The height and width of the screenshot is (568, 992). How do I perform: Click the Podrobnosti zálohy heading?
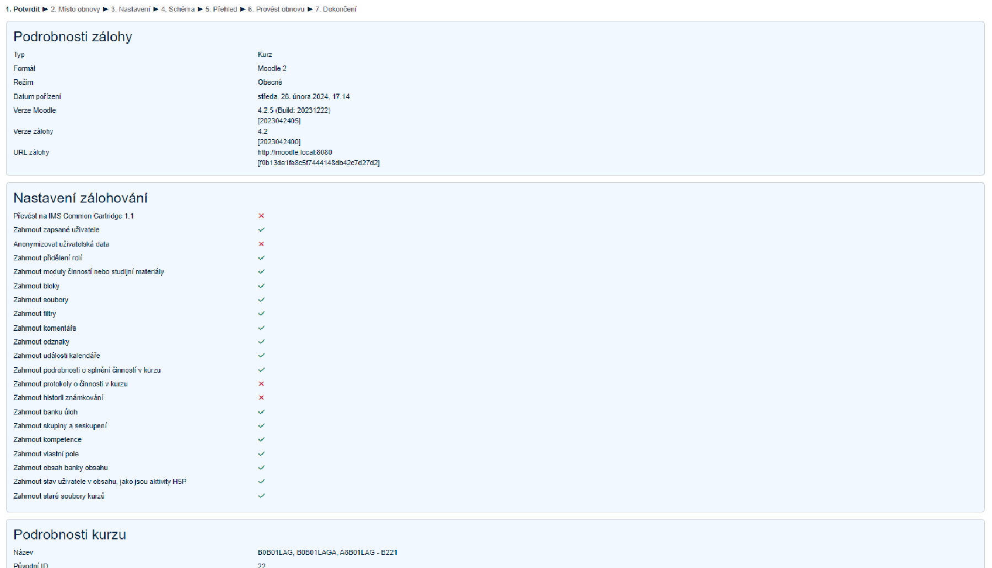click(x=73, y=37)
